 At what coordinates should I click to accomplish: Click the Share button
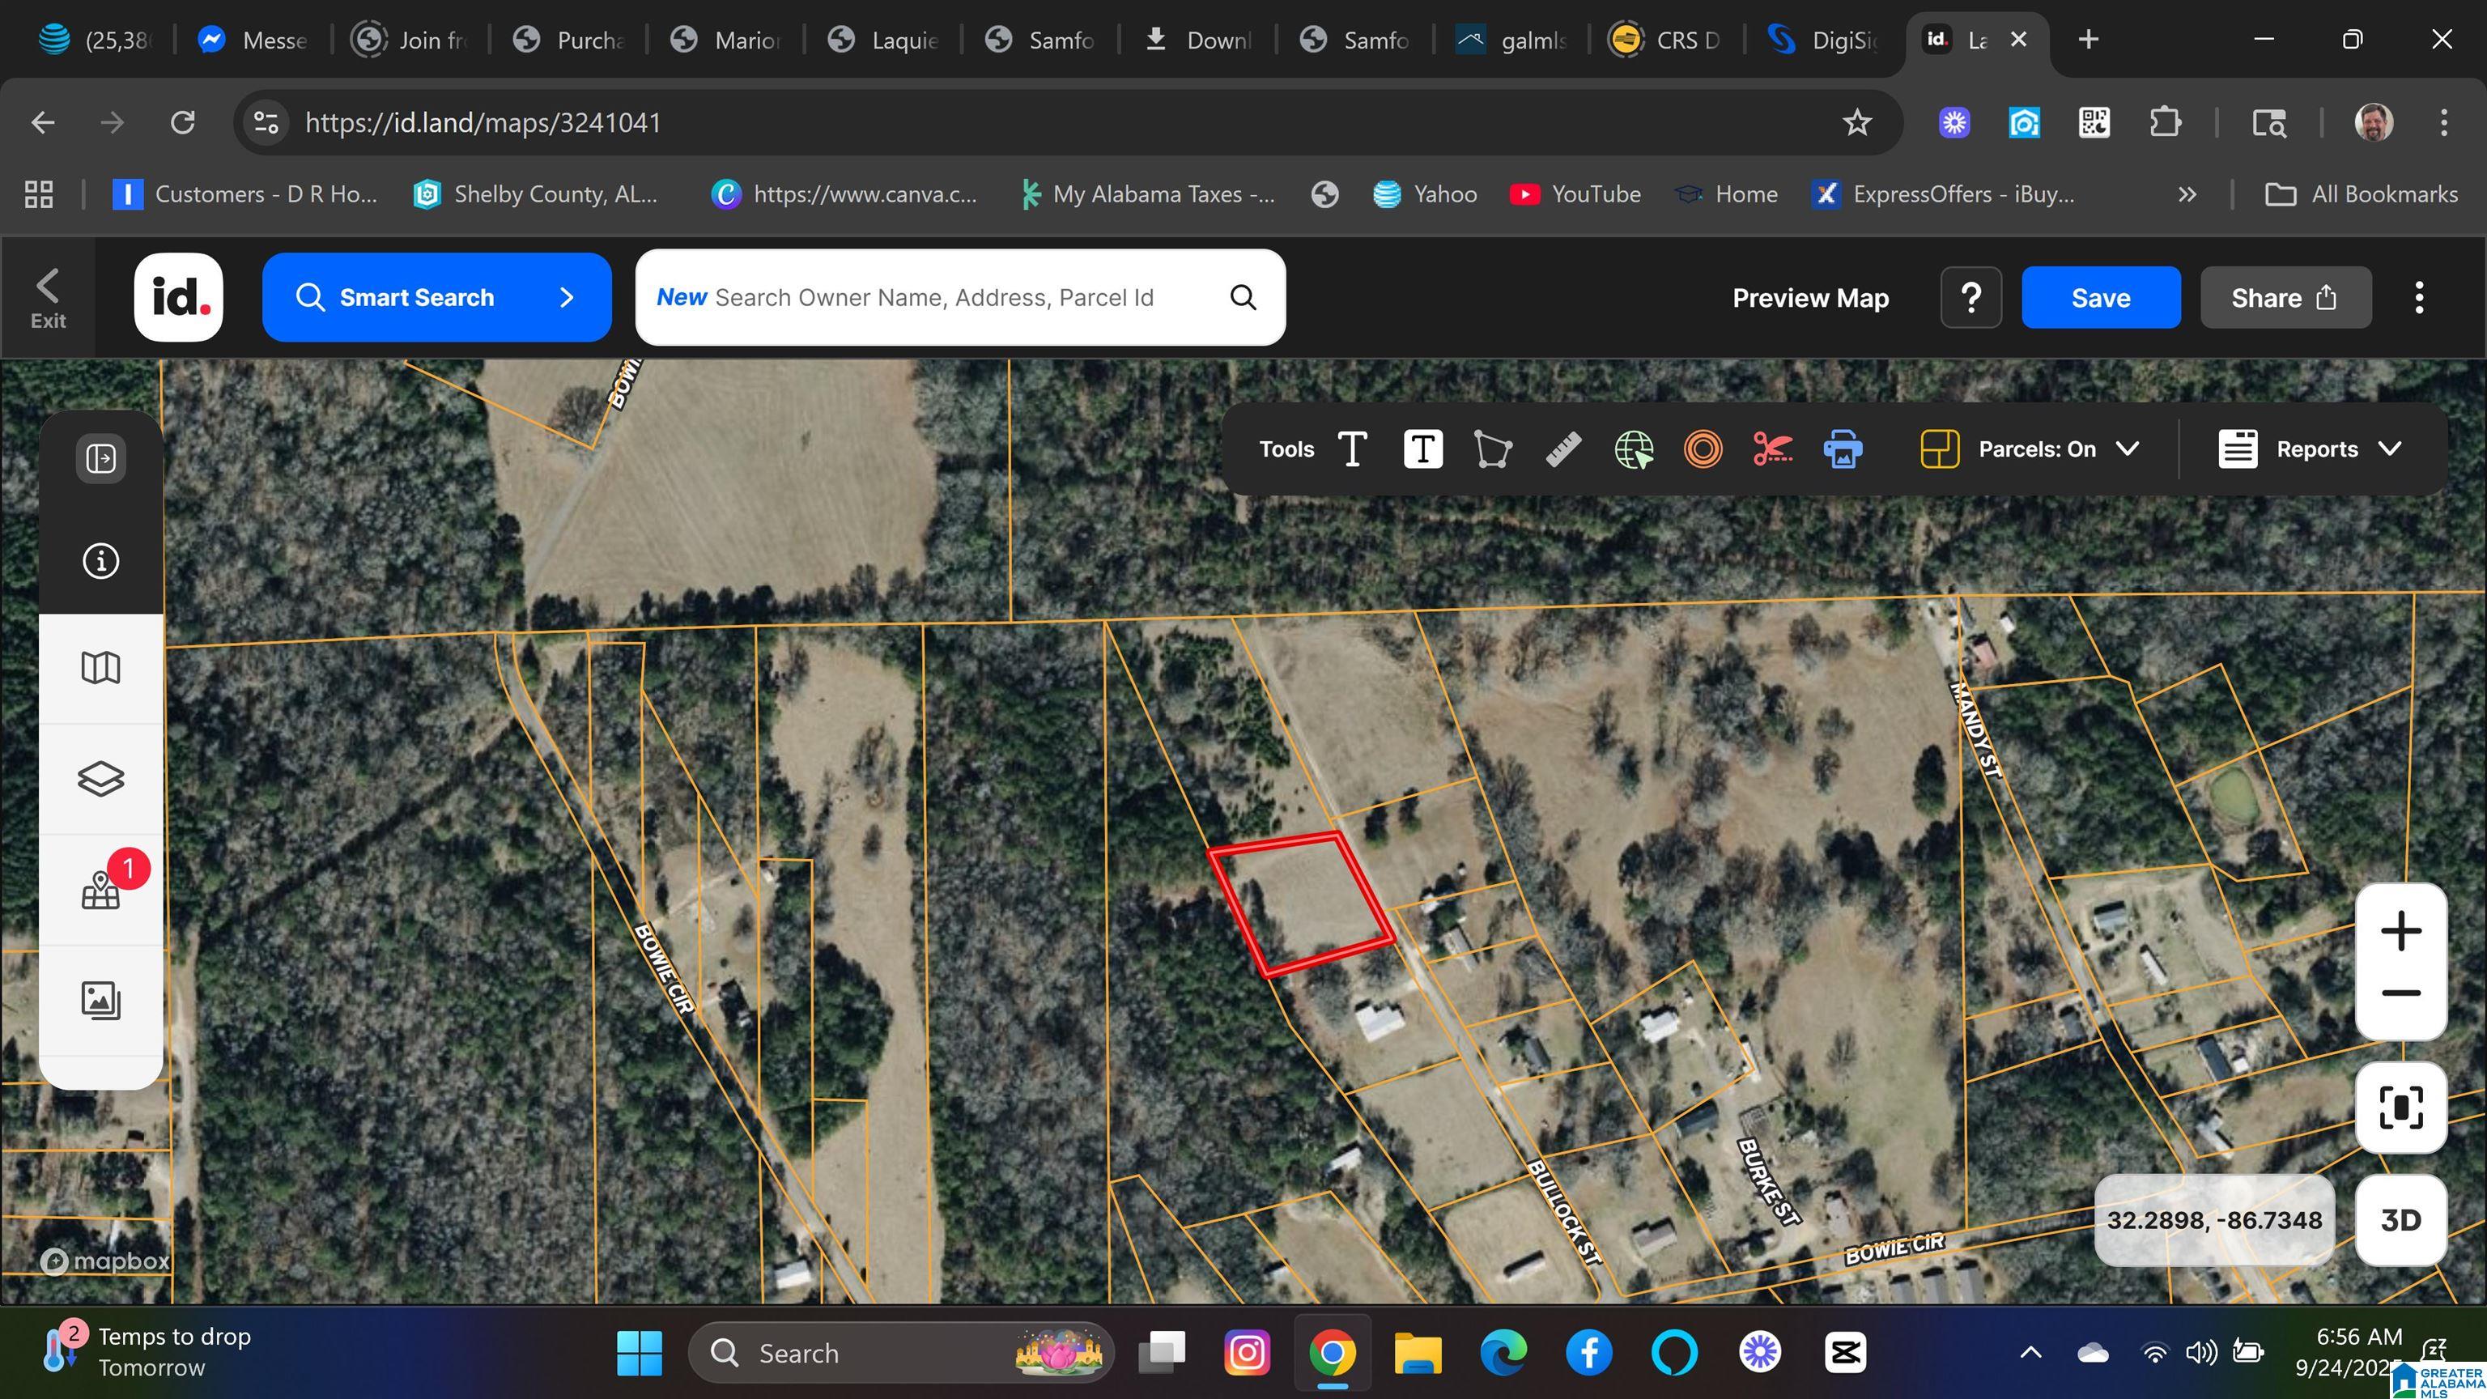[x=2285, y=297]
